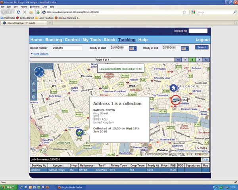This screenshot has width=238, height=190.
Task: Click the Search button
Action: click(202, 47)
